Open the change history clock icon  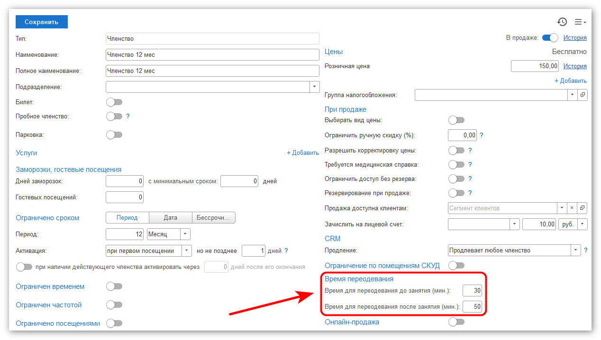pyautogui.click(x=562, y=22)
